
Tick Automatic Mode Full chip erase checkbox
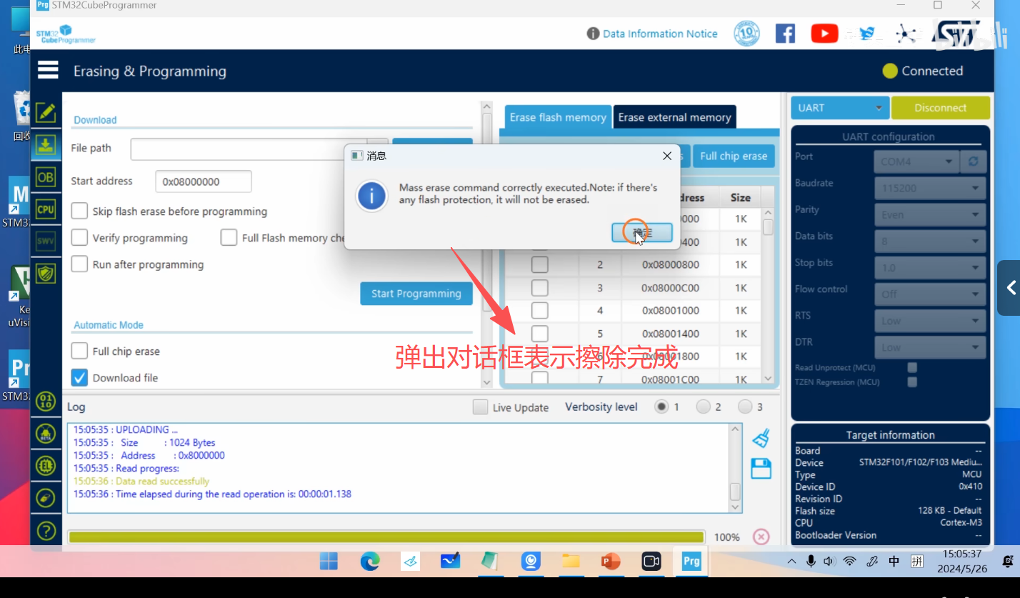[x=79, y=352]
